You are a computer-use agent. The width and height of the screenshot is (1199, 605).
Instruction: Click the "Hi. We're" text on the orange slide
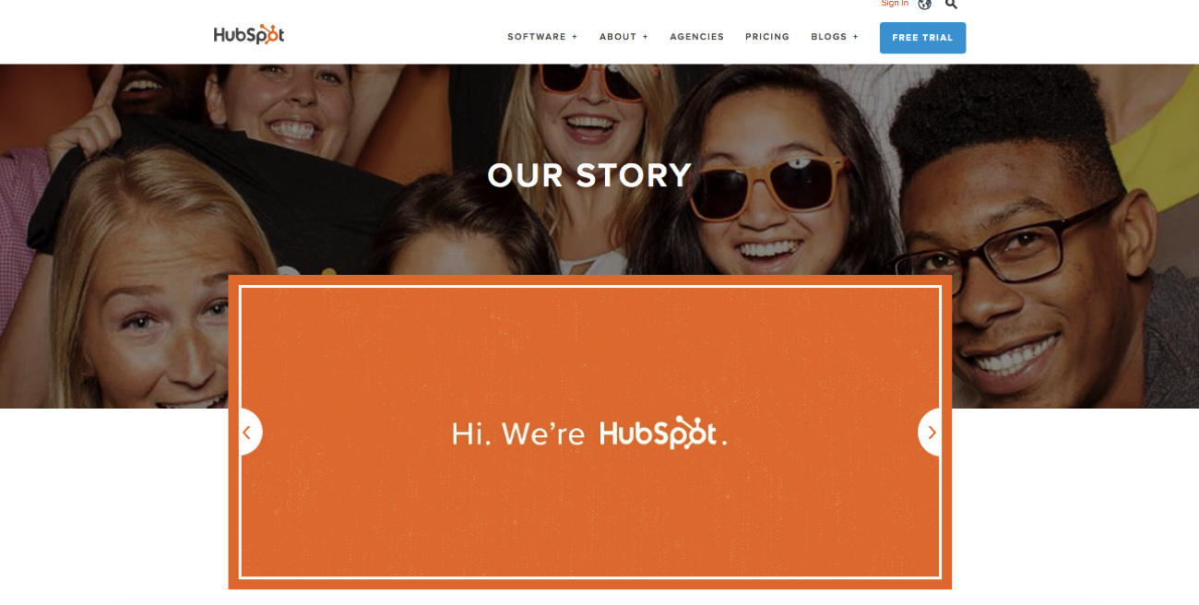pos(518,433)
